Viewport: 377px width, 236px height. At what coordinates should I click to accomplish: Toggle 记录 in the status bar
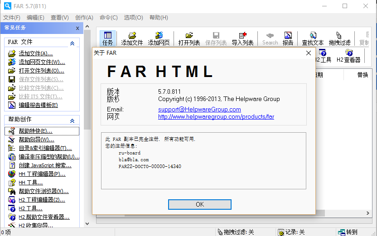tap(291, 232)
